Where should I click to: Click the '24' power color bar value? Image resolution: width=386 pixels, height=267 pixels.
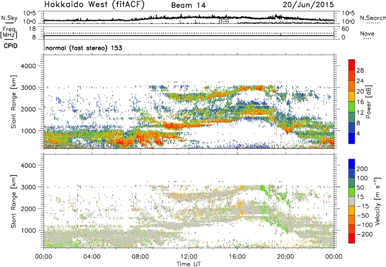(360, 81)
